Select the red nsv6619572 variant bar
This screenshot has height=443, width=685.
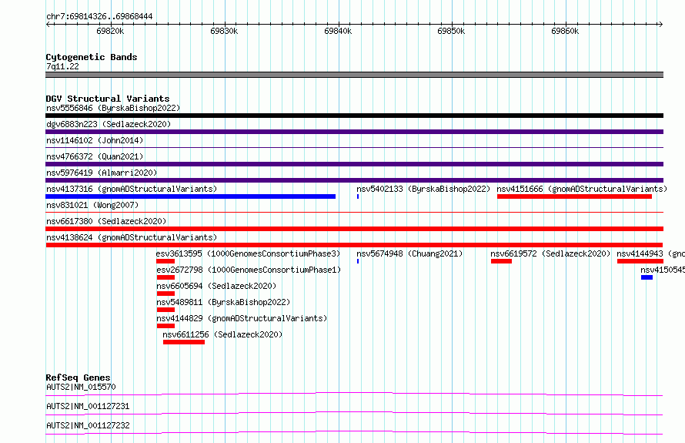pyautogui.click(x=501, y=261)
